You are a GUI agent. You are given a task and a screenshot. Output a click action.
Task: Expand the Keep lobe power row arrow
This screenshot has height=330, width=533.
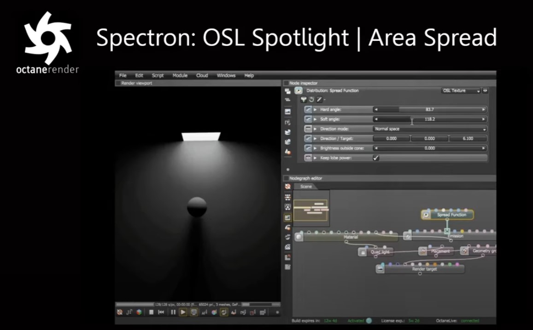315,158
